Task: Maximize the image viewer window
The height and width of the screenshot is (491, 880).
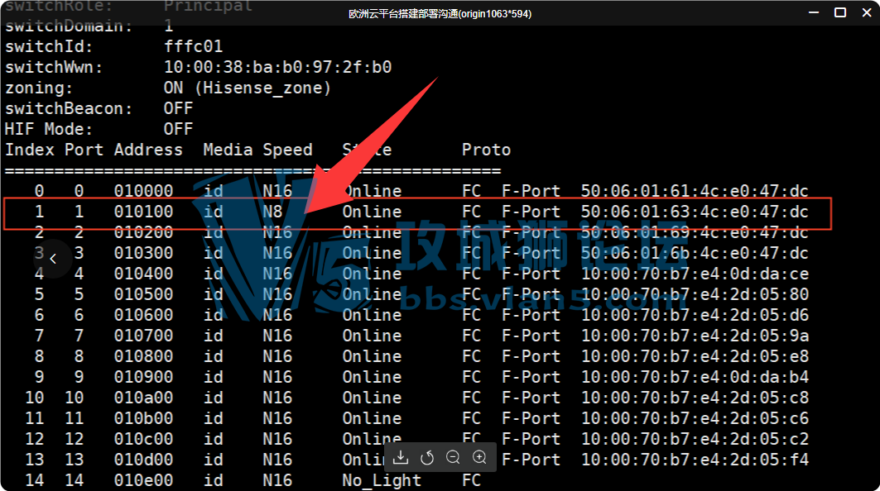Action: coord(840,12)
